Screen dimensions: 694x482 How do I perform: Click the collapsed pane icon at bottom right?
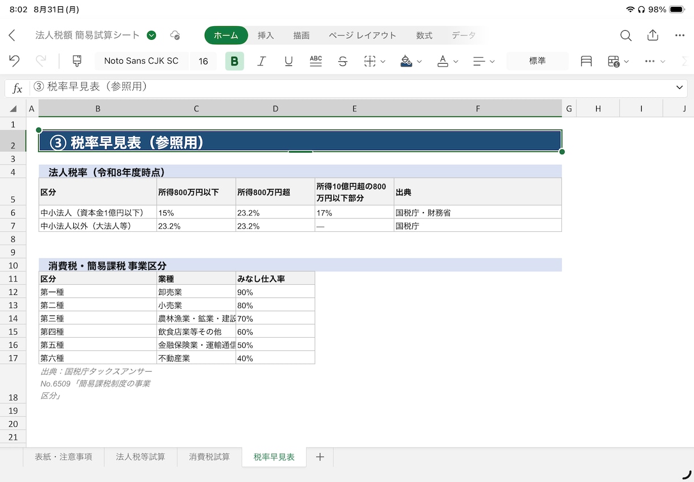pyautogui.click(x=687, y=475)
